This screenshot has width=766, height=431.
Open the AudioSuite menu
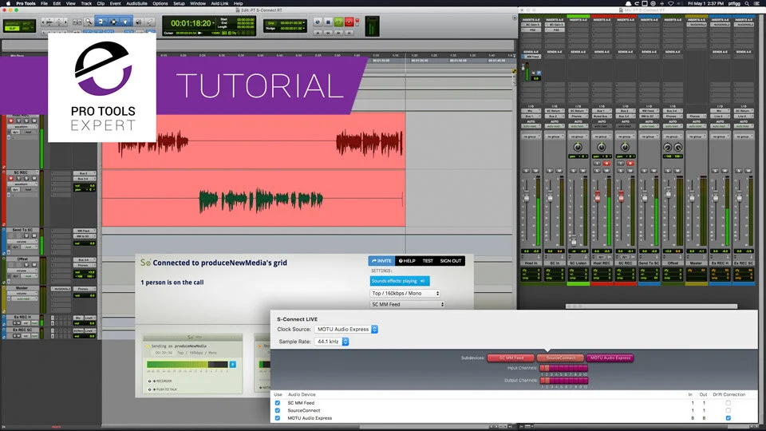[x=136, y=3]
